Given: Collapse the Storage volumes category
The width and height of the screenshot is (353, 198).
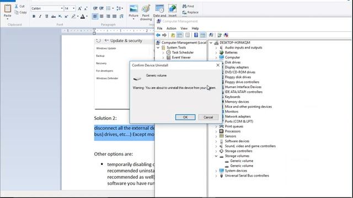Looking at the screenshot, I should pyautogui.click(x=216, y=156).
